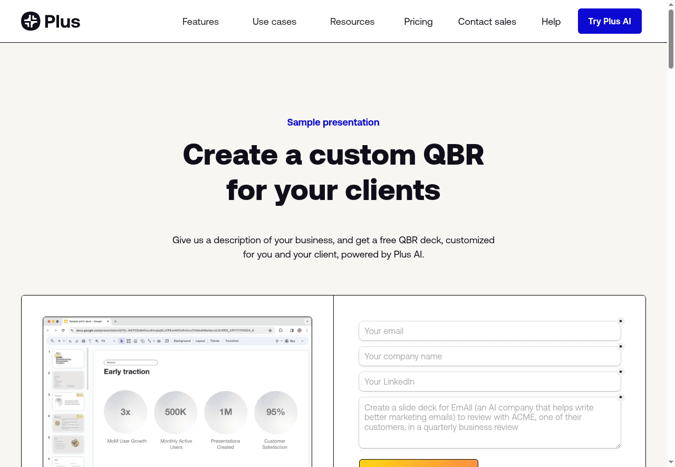Go to the Pricing page
The image size is (675, 467).
tap(418, 22)
